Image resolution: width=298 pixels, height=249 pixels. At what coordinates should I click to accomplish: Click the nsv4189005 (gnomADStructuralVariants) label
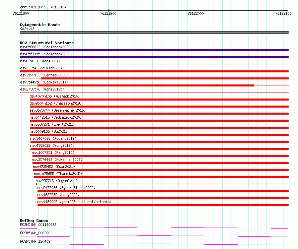pos(74,202)
